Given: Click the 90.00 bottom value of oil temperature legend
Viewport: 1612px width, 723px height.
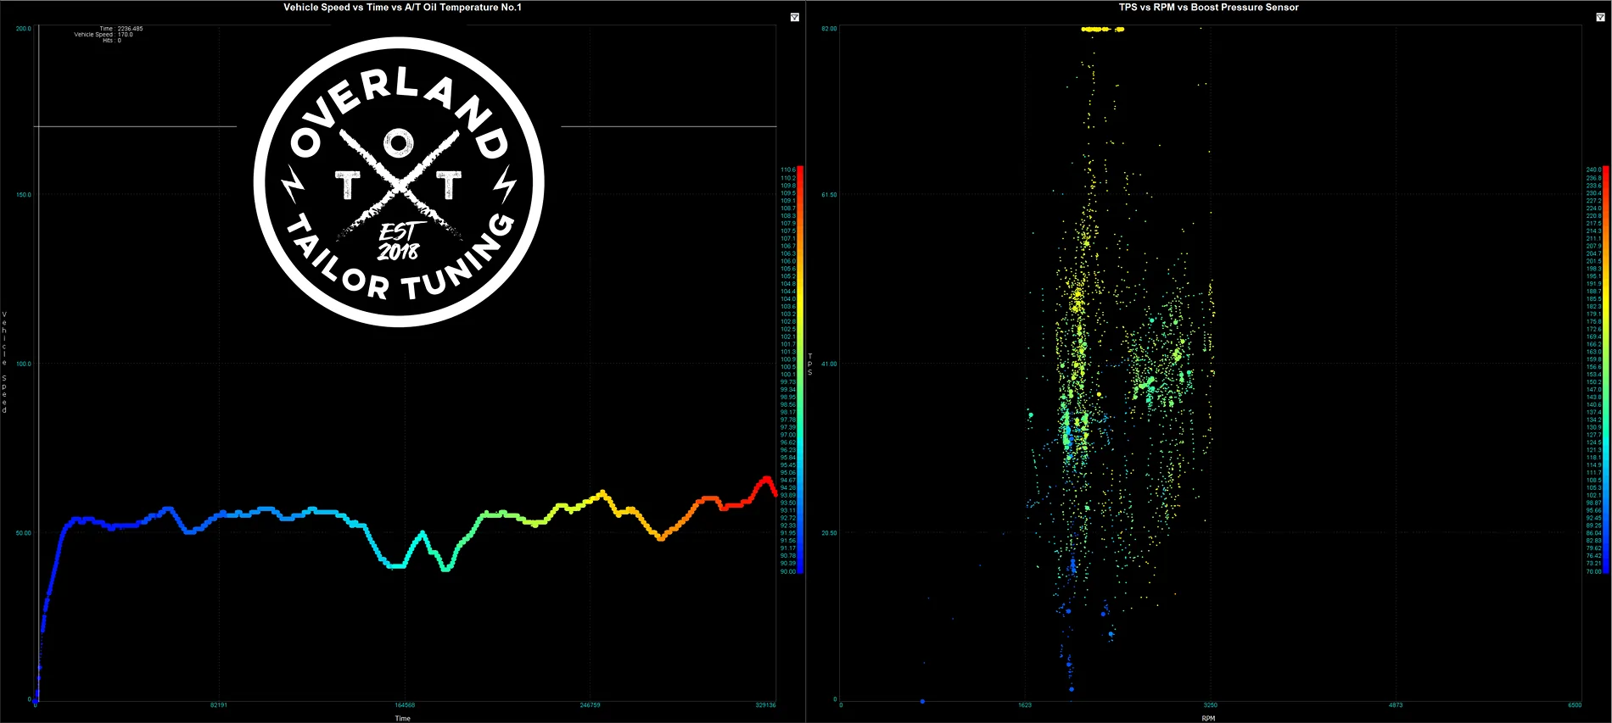Looking at the screenshot, I should point(788,571).
